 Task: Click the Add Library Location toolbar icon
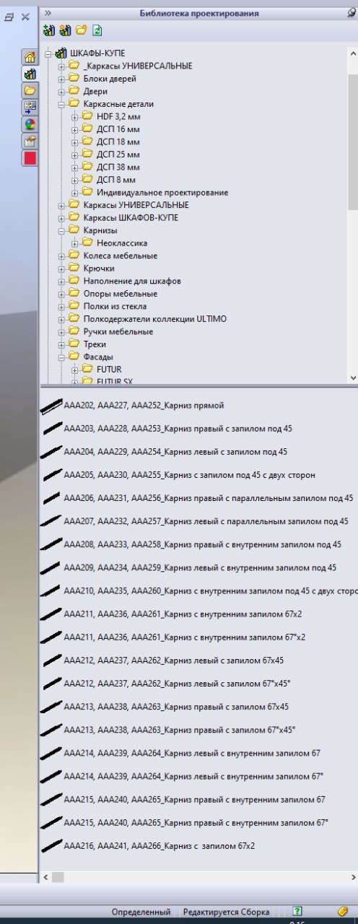pyautogui.click(x=49, y=30)
